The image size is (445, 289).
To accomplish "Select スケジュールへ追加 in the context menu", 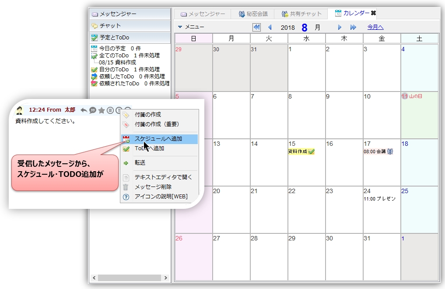I will pos(158,139).
